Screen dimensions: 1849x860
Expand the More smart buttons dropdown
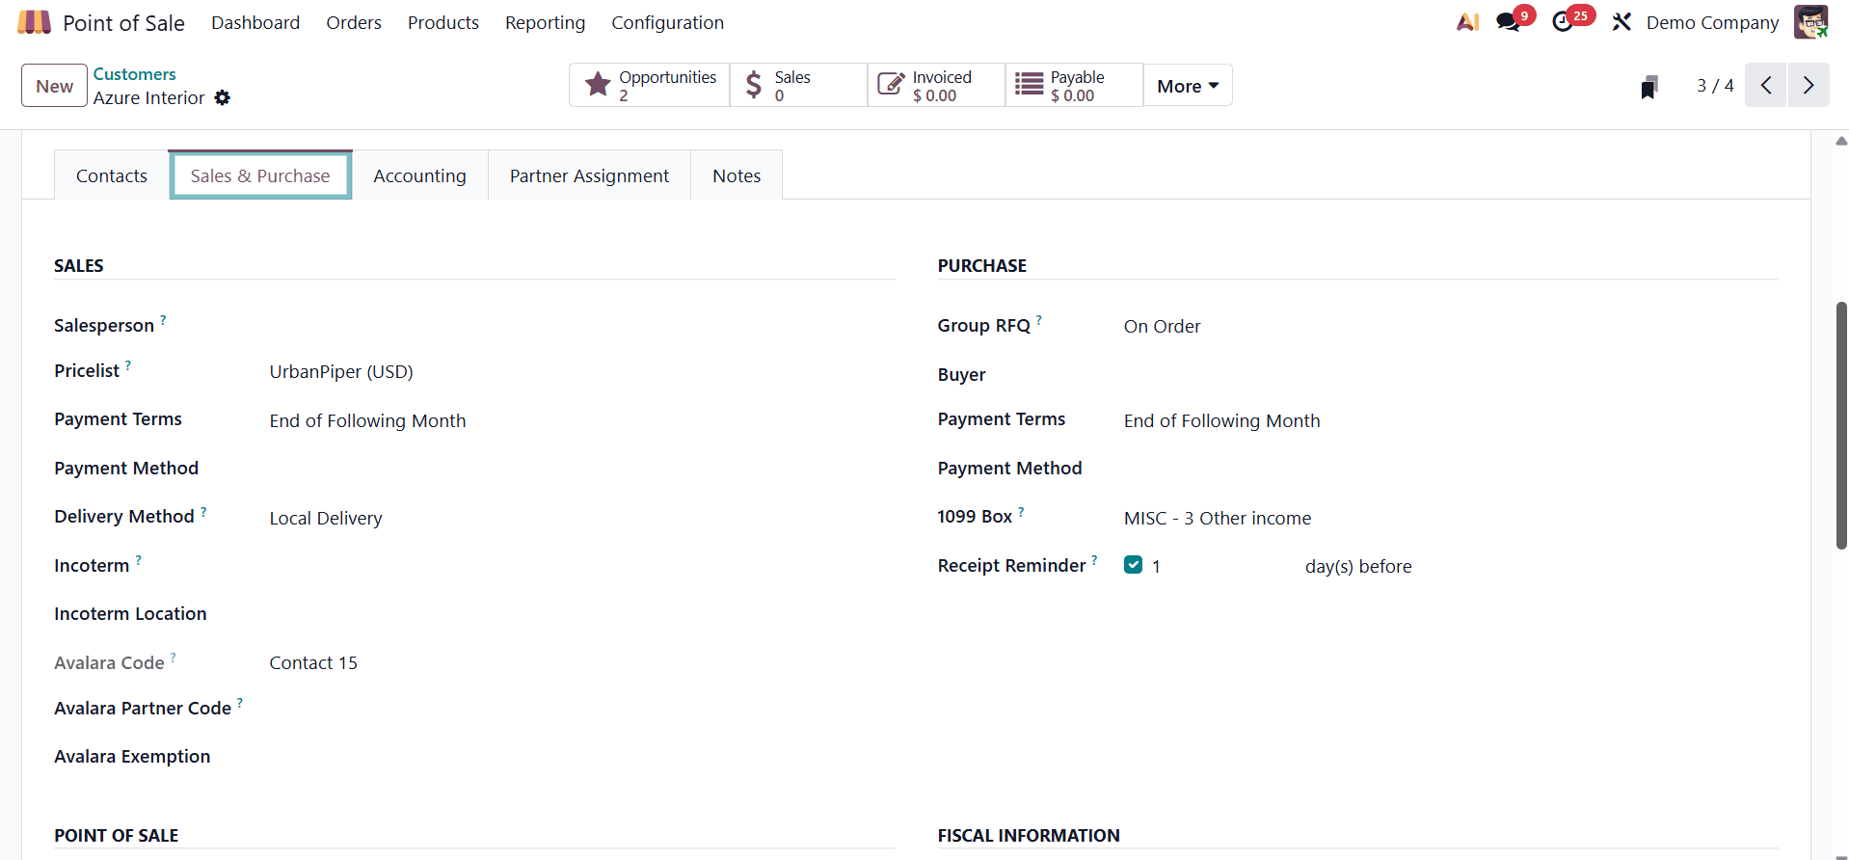tap(1187, 85)
